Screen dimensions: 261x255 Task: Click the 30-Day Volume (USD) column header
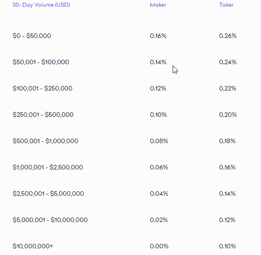tap(41, 5)
